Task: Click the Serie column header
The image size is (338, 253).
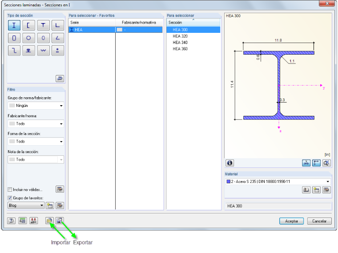Action: [x=92, y=22]
